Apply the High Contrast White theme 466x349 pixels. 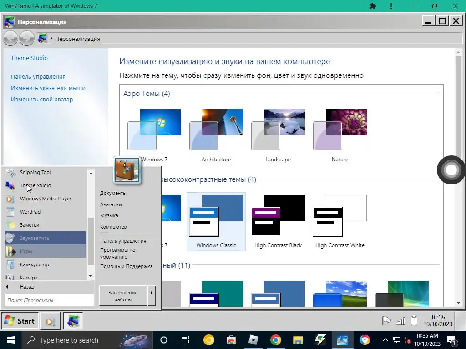pyautogui.click(x=339, y=222)
